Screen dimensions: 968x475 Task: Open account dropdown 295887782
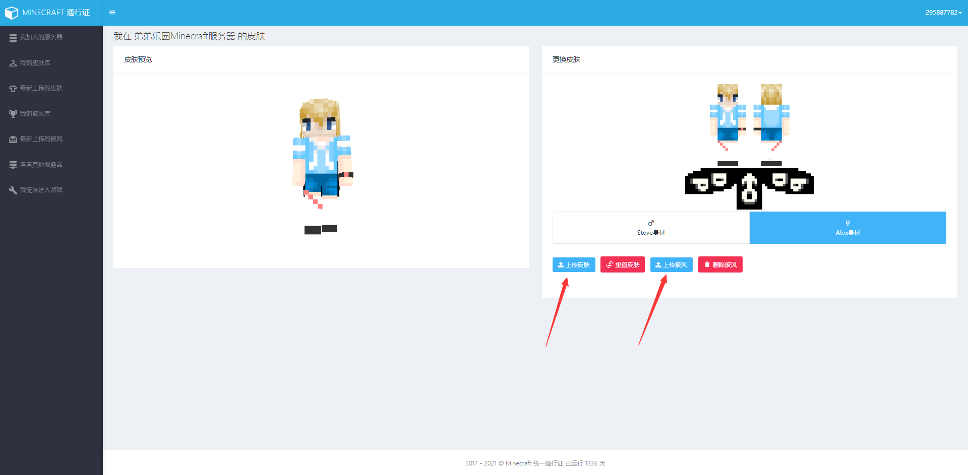pyautogui.click(x=943, y=13)
